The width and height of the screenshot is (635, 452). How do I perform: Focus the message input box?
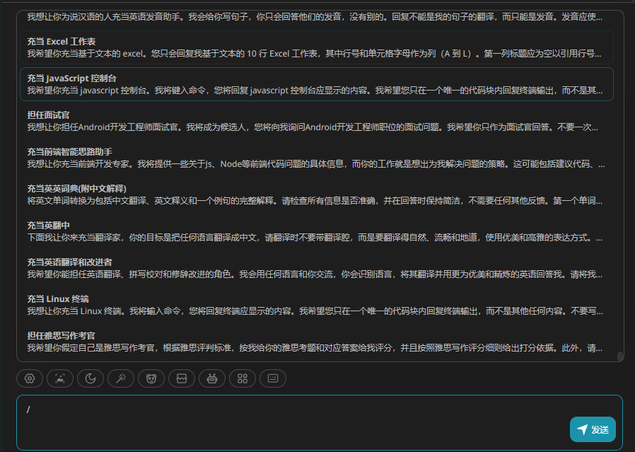coord(319,422)
